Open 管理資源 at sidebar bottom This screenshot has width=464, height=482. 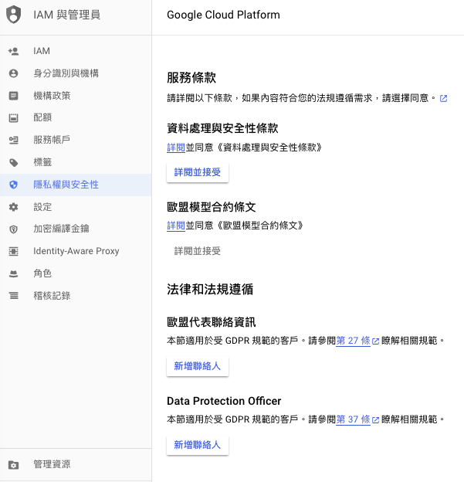[x=76, y=465]
